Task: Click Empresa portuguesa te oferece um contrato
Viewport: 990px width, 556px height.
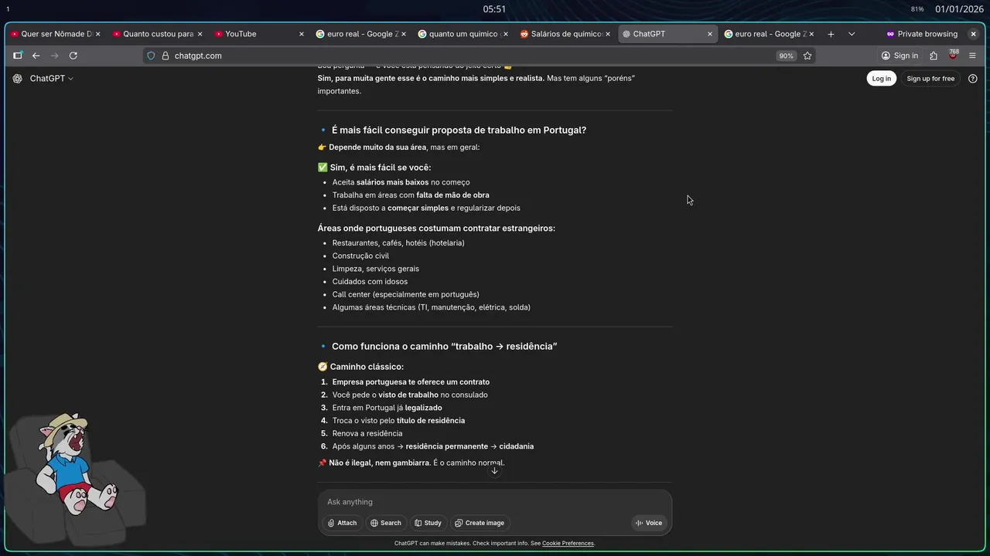Action: tap(411, 382)
